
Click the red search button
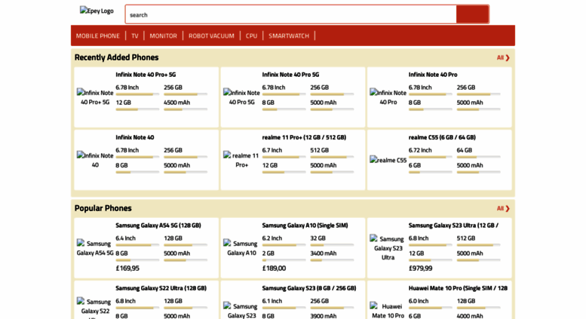tap(472, 14)
